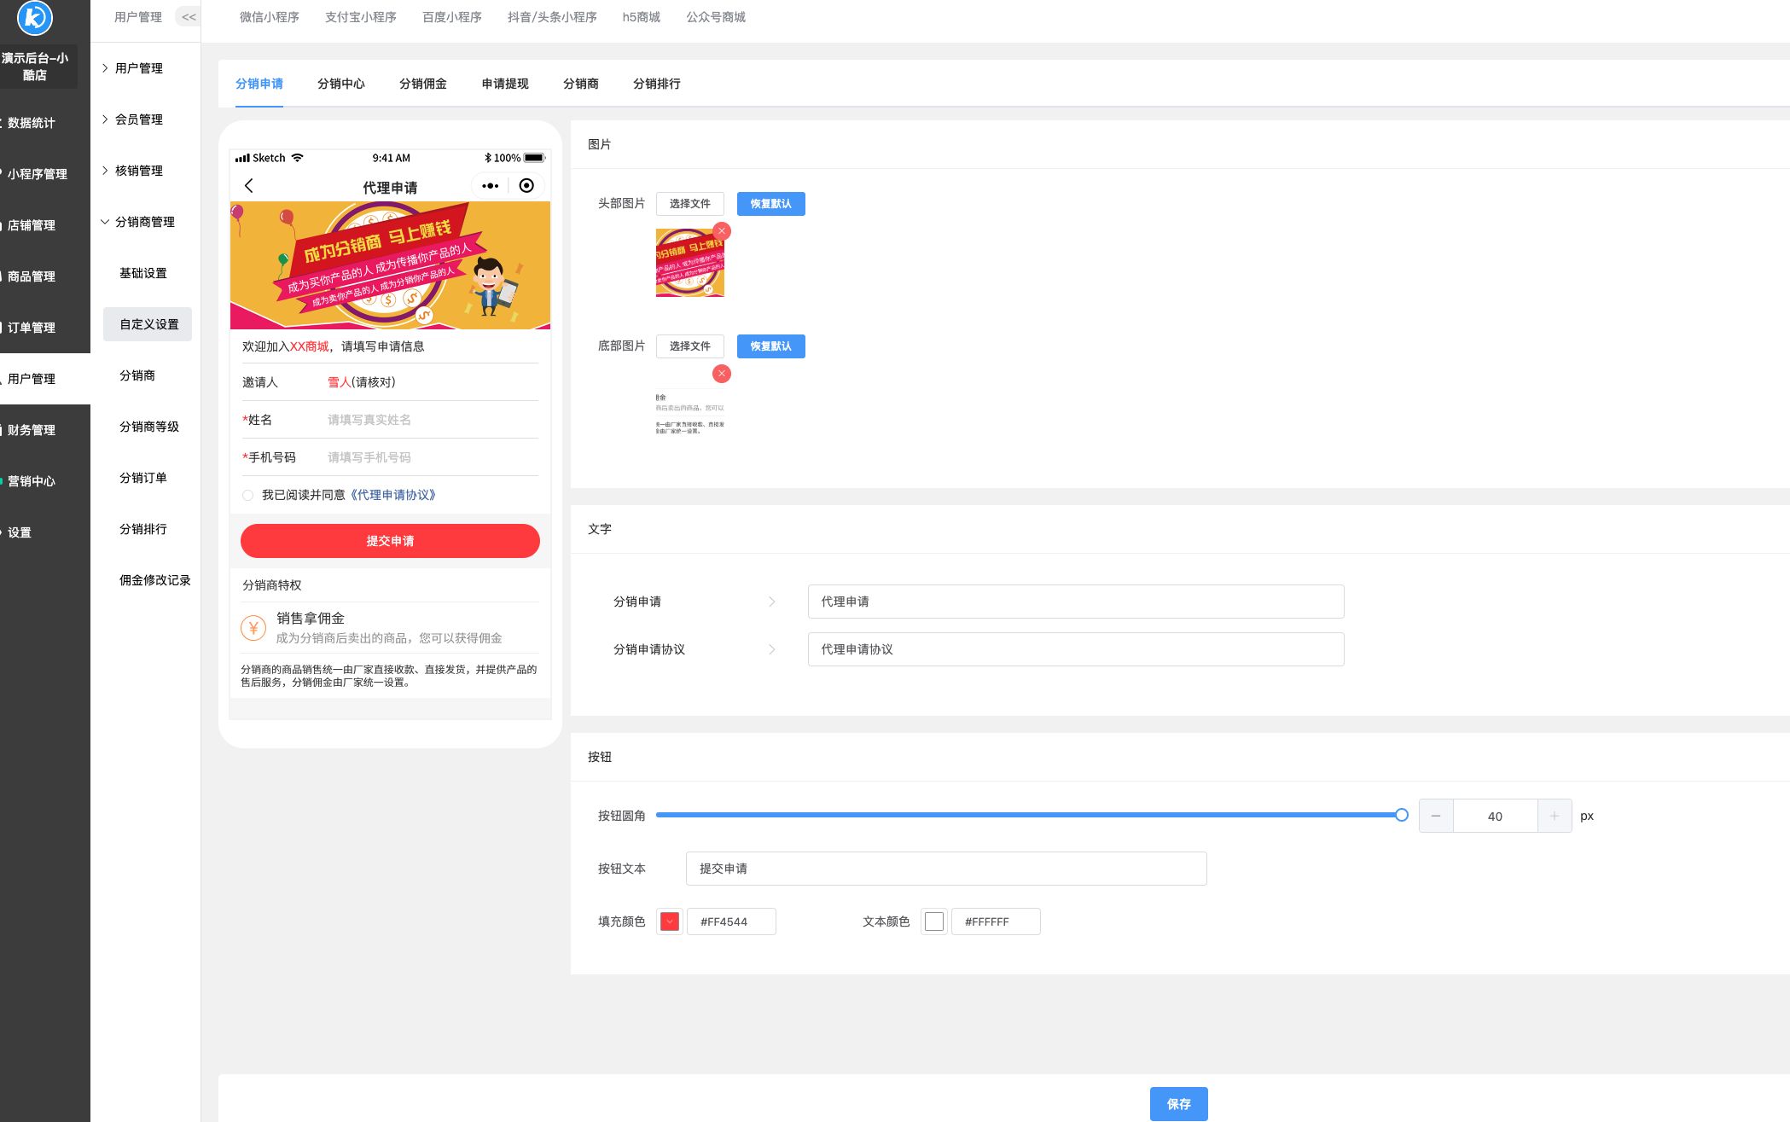
Task: Remove the bottom image with the red X
Action: pyautogui.click(x=722, y=374)
